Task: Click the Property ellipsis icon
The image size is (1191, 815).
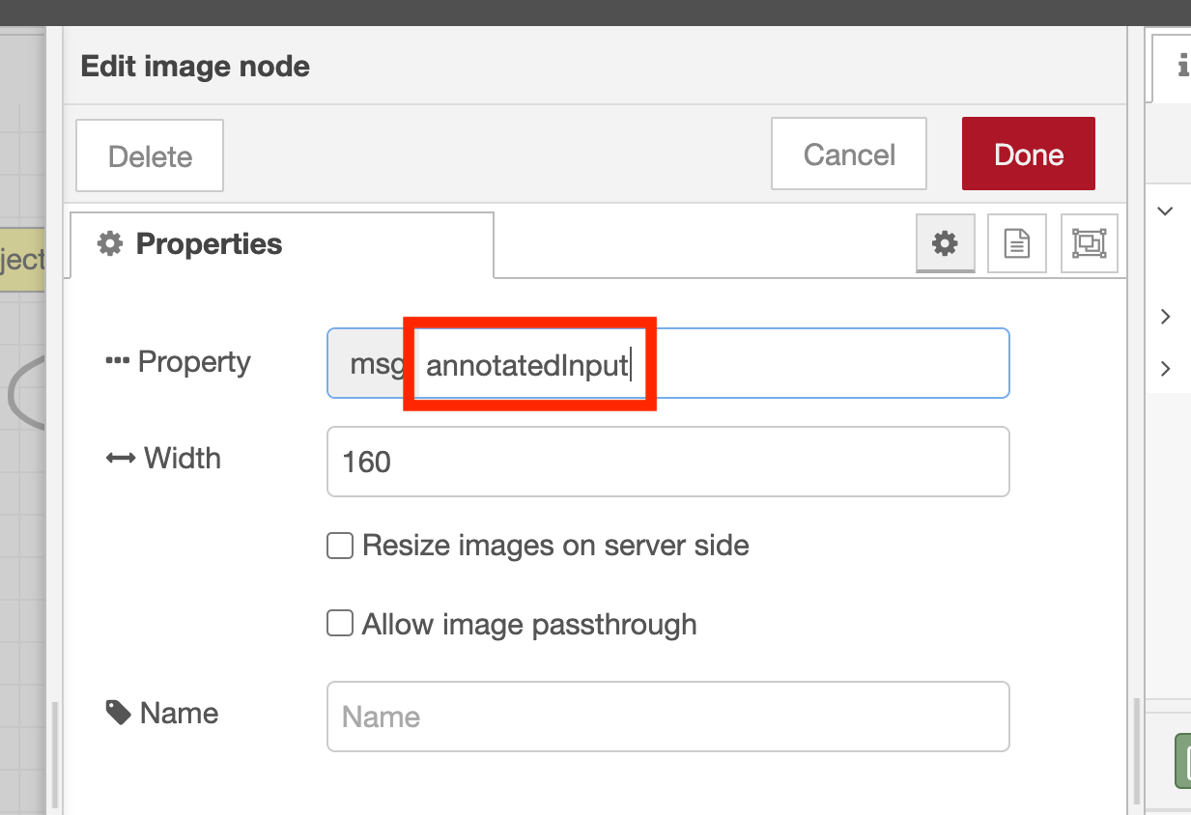Action: (x=117, y=361)
